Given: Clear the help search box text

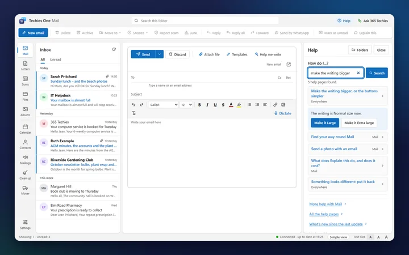Looking at the screenshot, I should point(358,73).
